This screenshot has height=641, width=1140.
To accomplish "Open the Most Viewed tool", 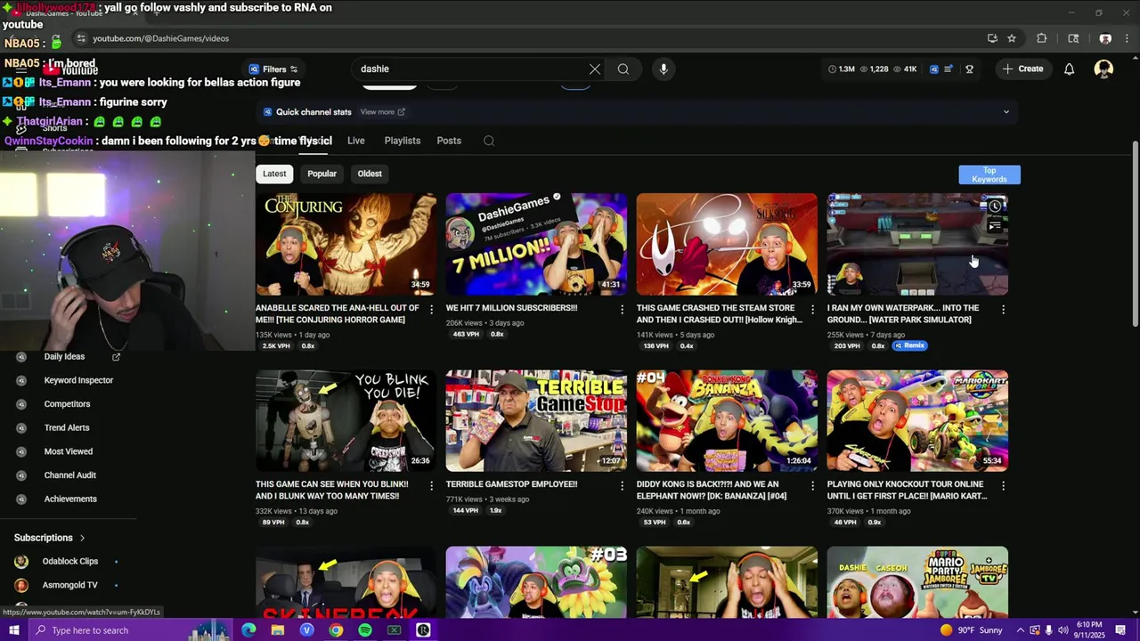I will pyautogui.click(x=69, y=451).
